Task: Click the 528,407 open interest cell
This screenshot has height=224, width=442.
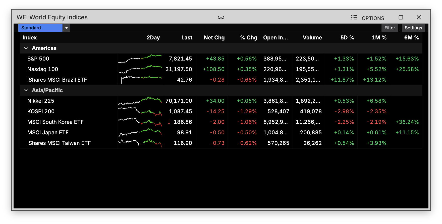Action: (279, 111)
